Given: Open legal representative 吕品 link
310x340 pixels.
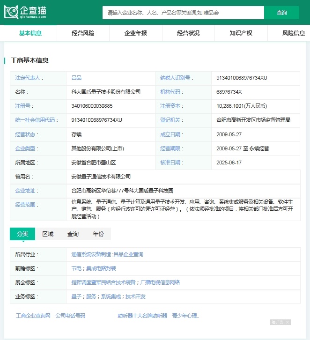Looking at the screenshot, I should [x=76, y=78].
